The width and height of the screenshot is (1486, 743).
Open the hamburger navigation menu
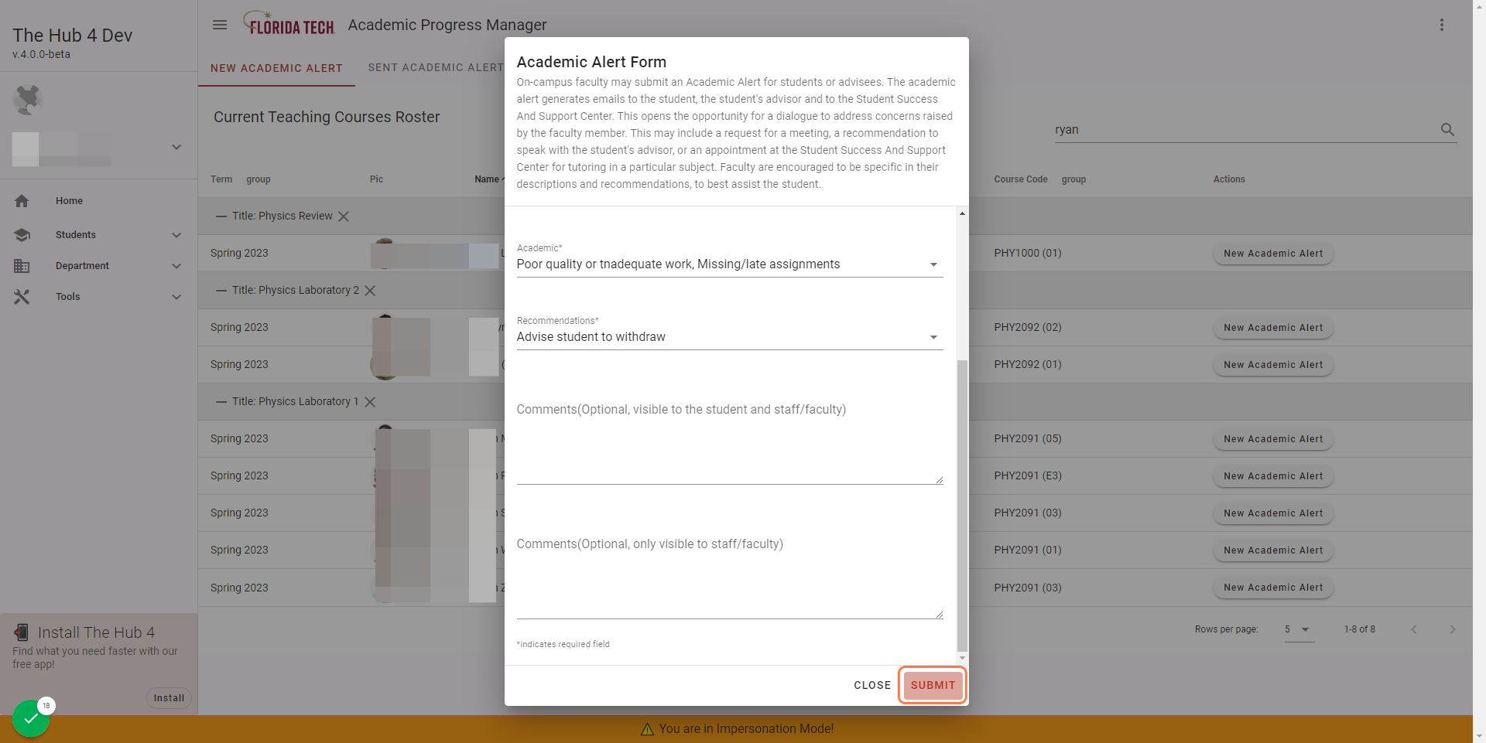[220, 25]
